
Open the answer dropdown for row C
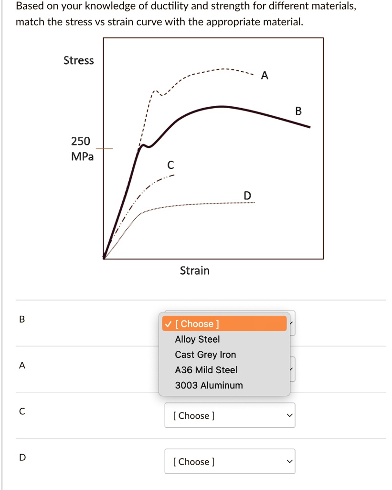point(230,415)
